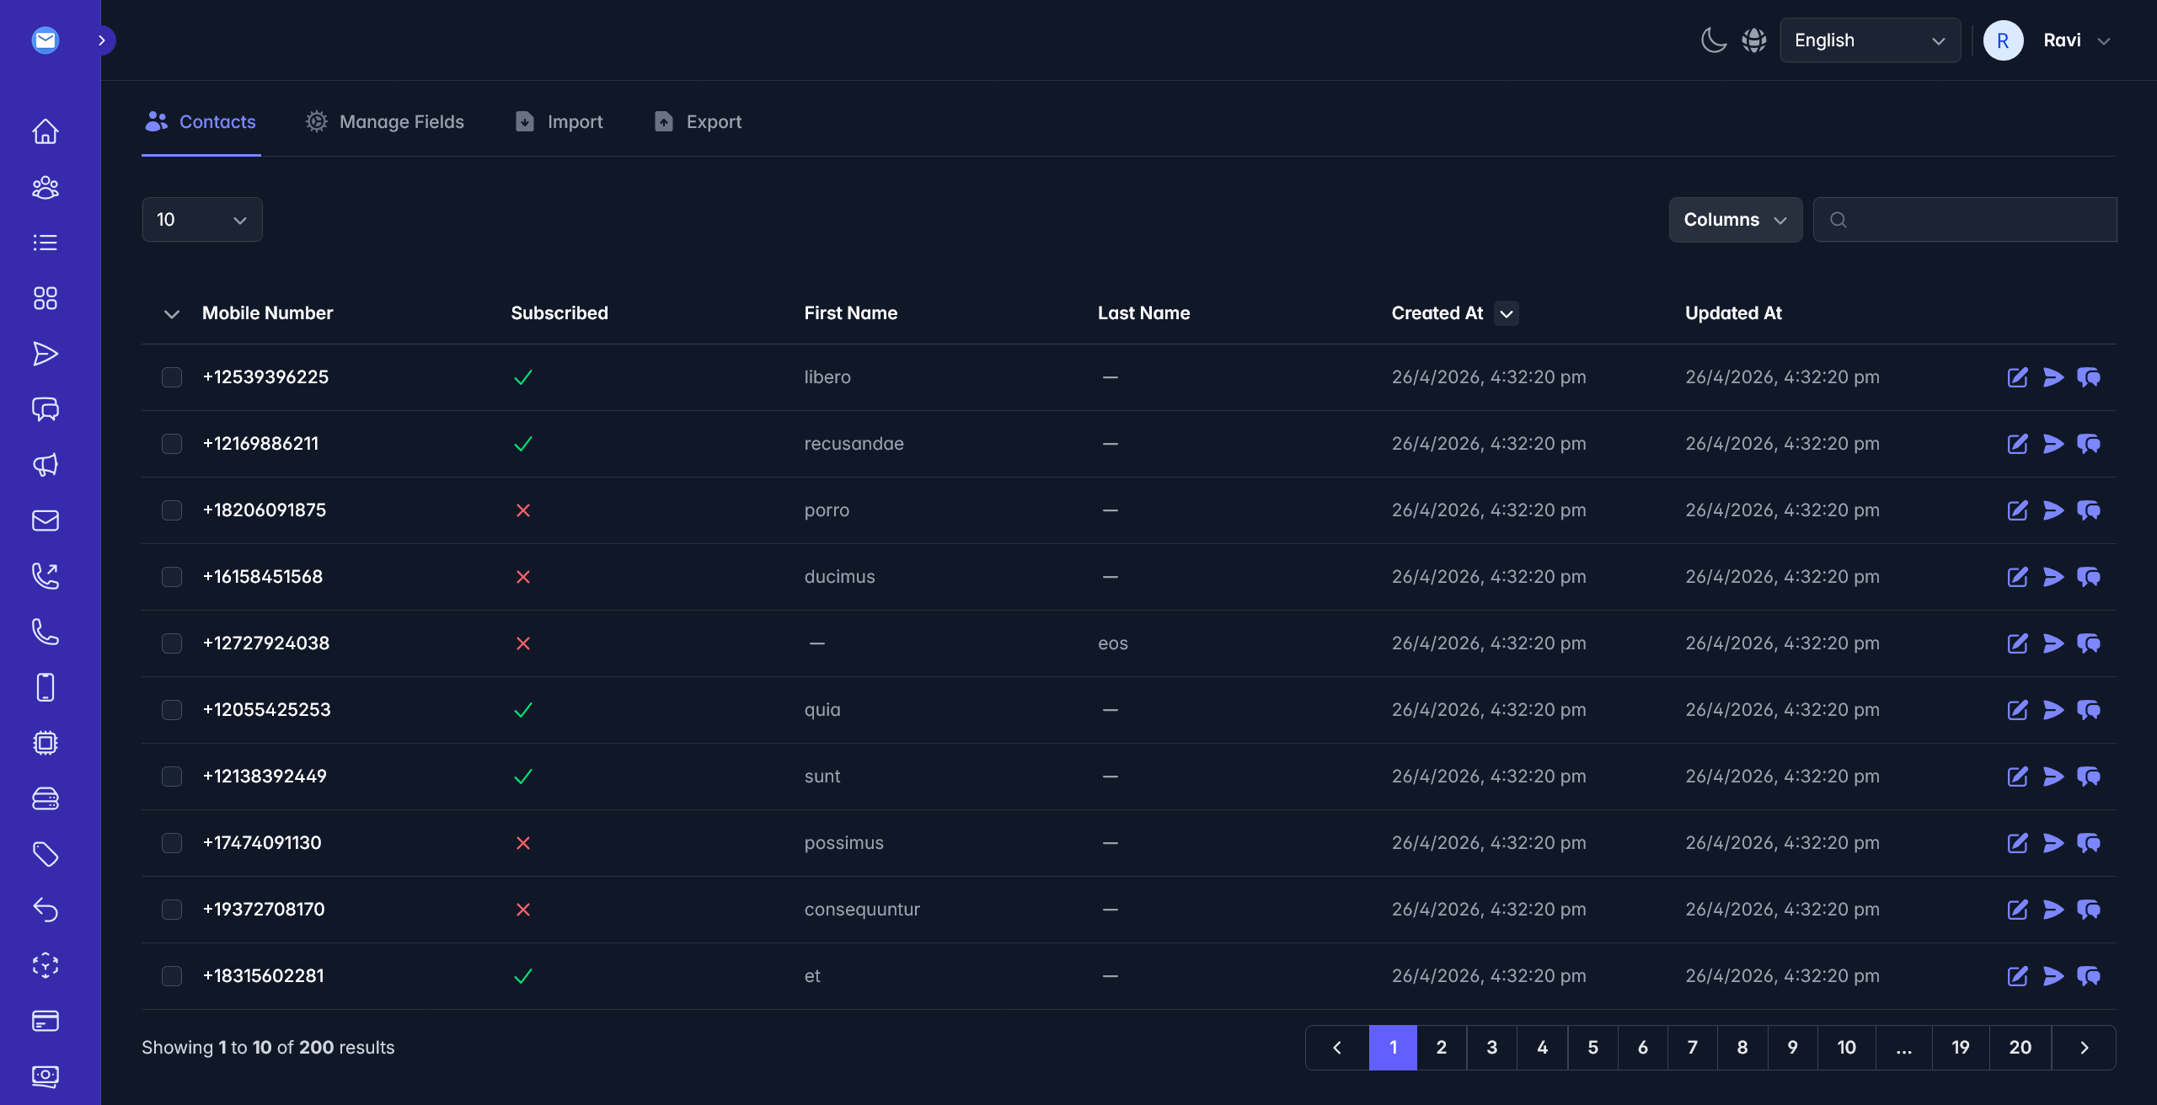
Task: Go to page 20 in pagination
Action: tap(2021, 1048)
